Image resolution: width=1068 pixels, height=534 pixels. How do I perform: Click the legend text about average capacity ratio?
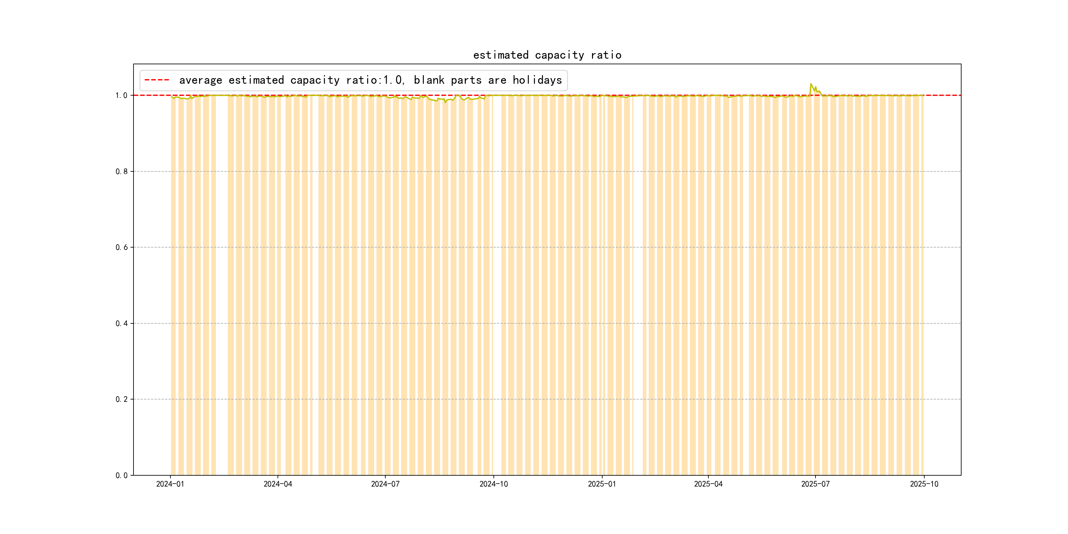click(x=370, y=80)
